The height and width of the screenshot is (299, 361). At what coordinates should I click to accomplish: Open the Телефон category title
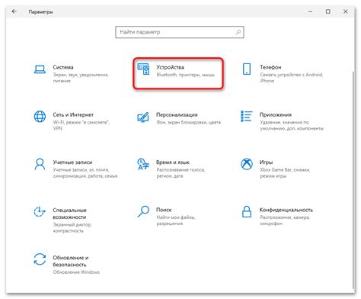(270, 67)
